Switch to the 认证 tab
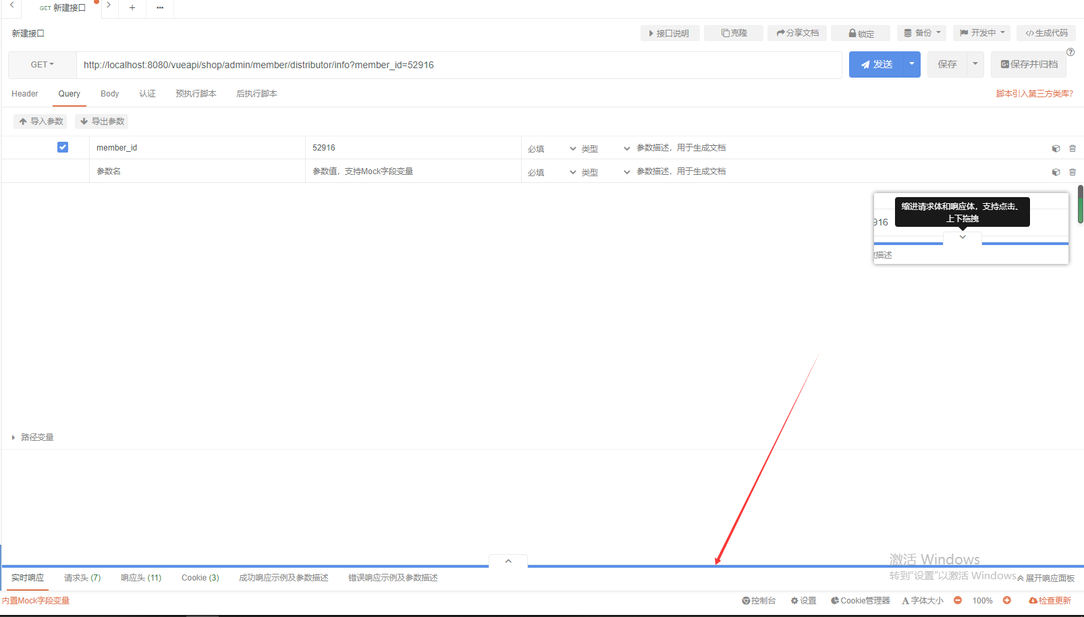The width and height of the screenshot is (1084, 617). (148, 94)
